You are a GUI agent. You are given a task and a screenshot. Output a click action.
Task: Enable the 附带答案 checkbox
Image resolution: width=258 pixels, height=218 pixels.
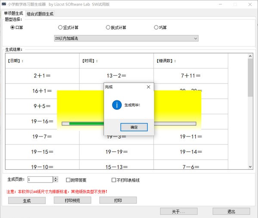[x=68, y=180]
